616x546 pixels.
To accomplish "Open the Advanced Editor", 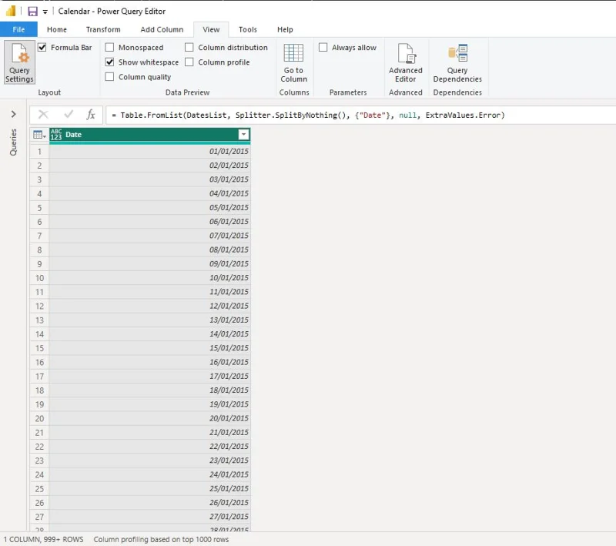I will 406,62.
